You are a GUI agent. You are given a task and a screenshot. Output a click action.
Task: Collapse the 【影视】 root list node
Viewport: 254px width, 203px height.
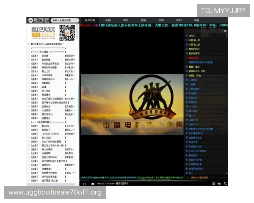[x=29, y=44]
